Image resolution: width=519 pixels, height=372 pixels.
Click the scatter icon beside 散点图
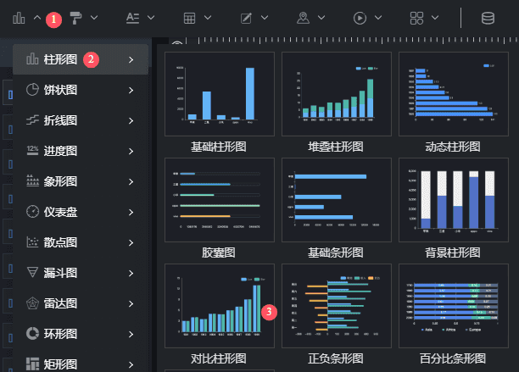[32, 242]
